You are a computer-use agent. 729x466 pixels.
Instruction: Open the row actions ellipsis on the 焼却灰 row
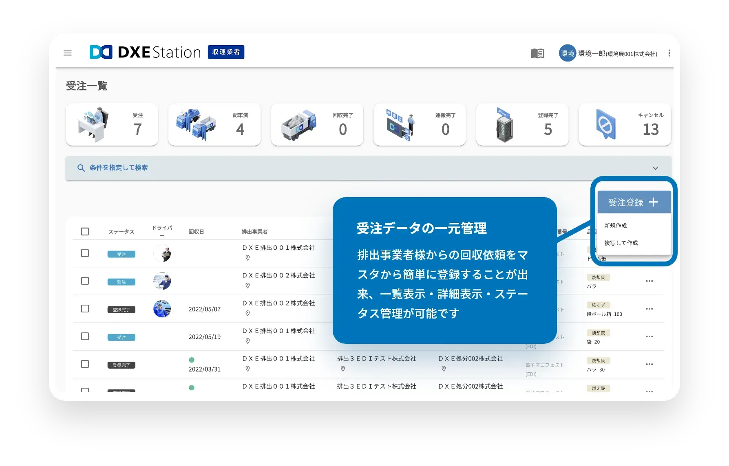tap(650, 281)
